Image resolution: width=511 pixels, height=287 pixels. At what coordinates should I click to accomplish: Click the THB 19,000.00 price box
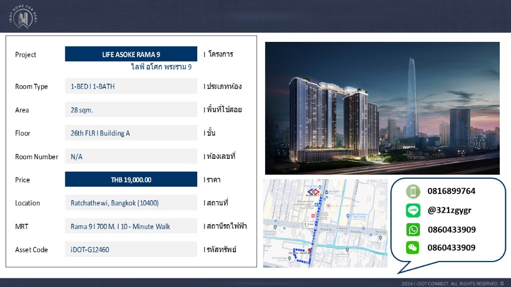[x=131, y=180]
